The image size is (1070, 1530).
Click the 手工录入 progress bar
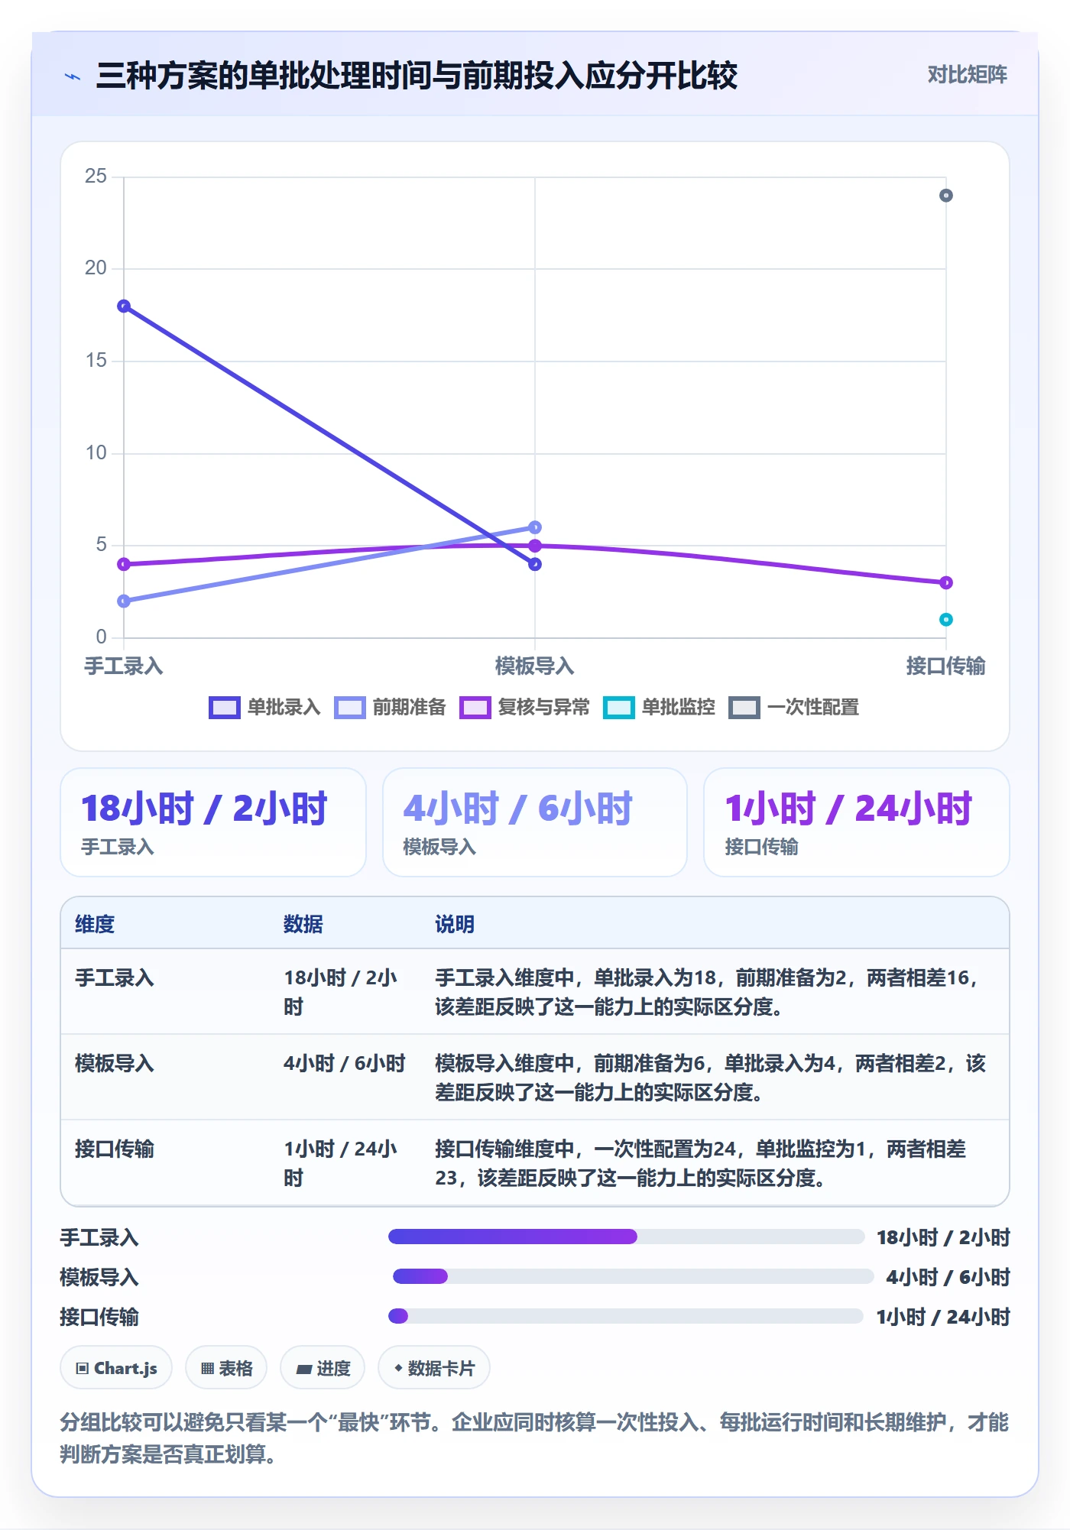627,1237
